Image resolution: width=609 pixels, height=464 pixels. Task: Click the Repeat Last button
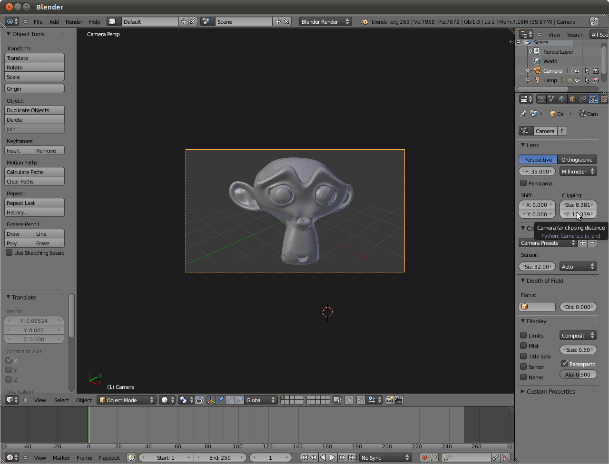[x=34, y=203]
